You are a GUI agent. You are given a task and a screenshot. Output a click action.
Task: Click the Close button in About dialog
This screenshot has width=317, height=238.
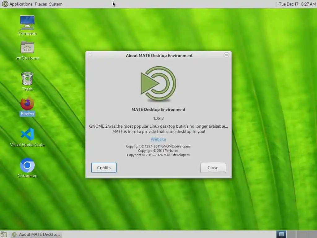coord(213,168)
